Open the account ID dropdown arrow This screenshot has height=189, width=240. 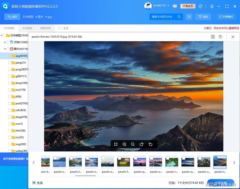169,6
